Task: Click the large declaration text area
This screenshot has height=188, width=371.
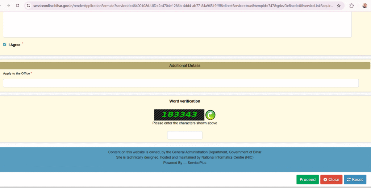Action: (177, 24)
